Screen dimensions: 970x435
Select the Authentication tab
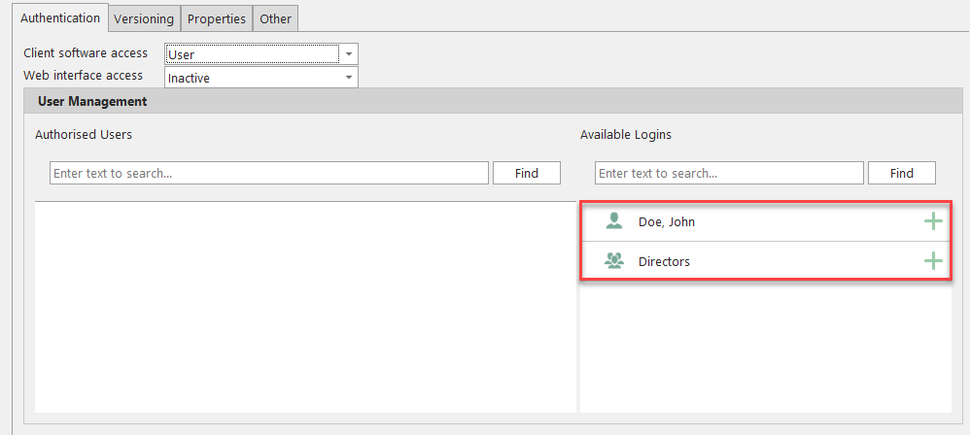click(x=60, y=17)
